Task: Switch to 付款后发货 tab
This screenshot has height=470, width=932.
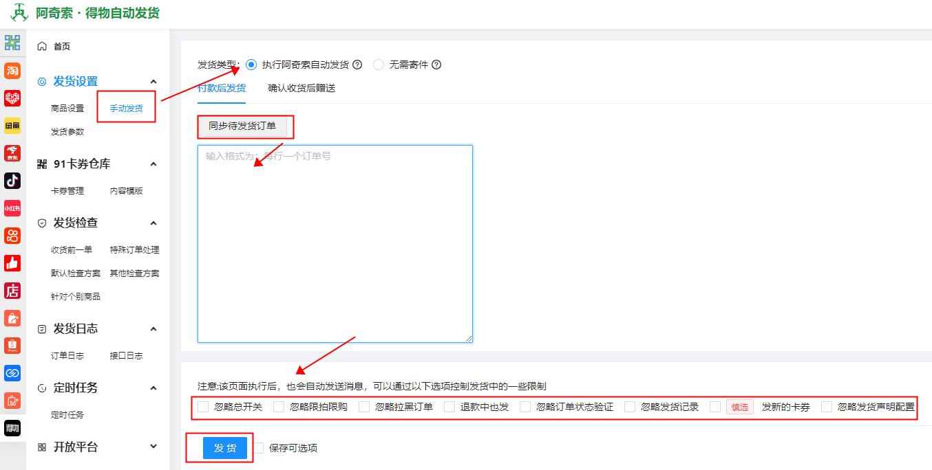Action: pos(222,88)
